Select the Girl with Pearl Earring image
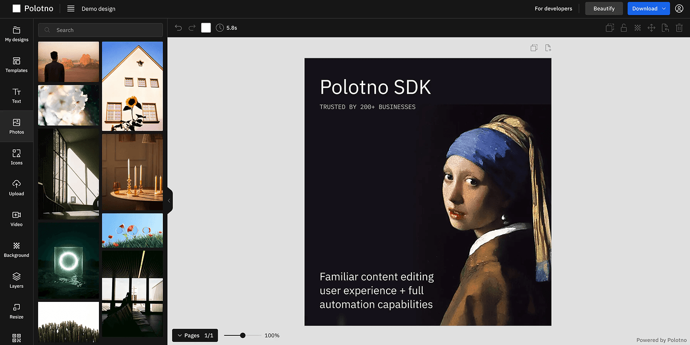Image resolution: width=690 pixels, height=345 pixels. point(490,216)
